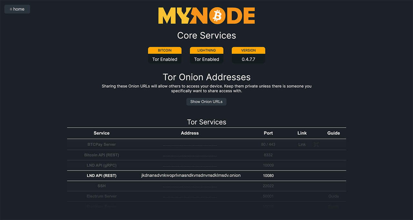
Task: Select Electrum Server in the port 50001 row
Action: (x=102, y=196)
